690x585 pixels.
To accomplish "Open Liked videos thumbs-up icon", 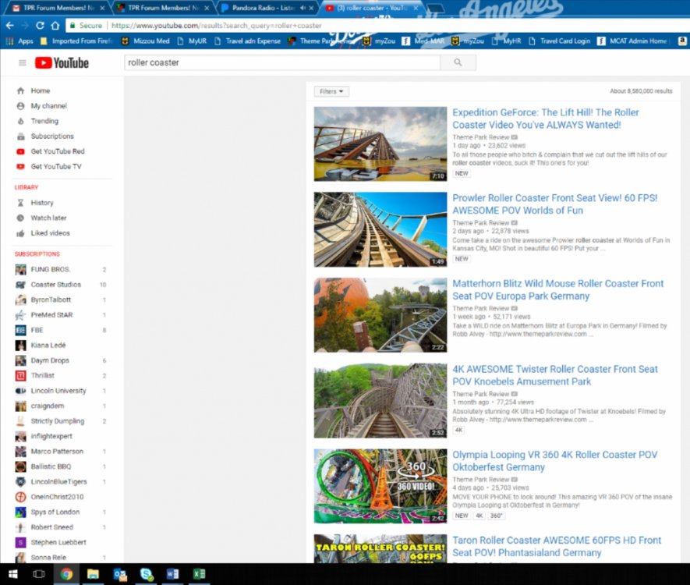I will point(21,233).
